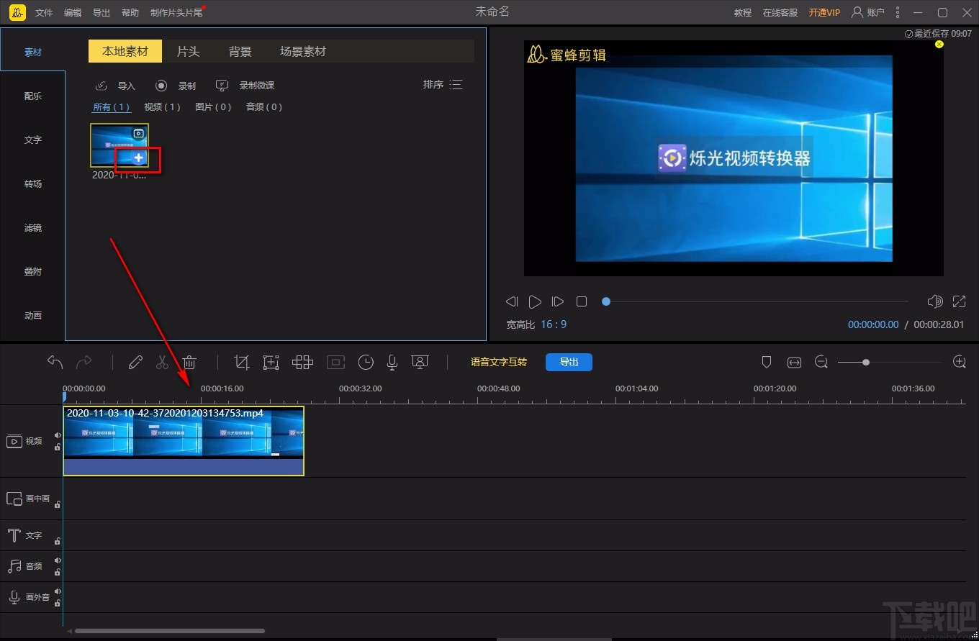Click the timeline zoom slider handle
979x641 pixels.
coord(865,363)
